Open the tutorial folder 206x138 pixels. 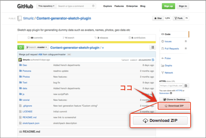[26, 100]
